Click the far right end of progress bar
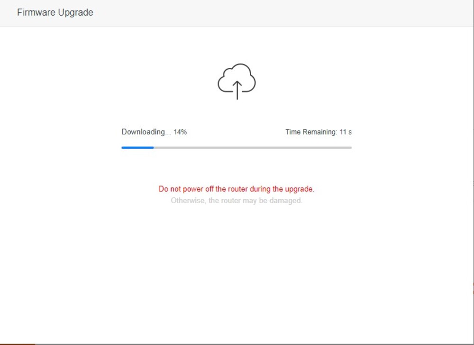474x345 pixels. [x=350, y=148]
